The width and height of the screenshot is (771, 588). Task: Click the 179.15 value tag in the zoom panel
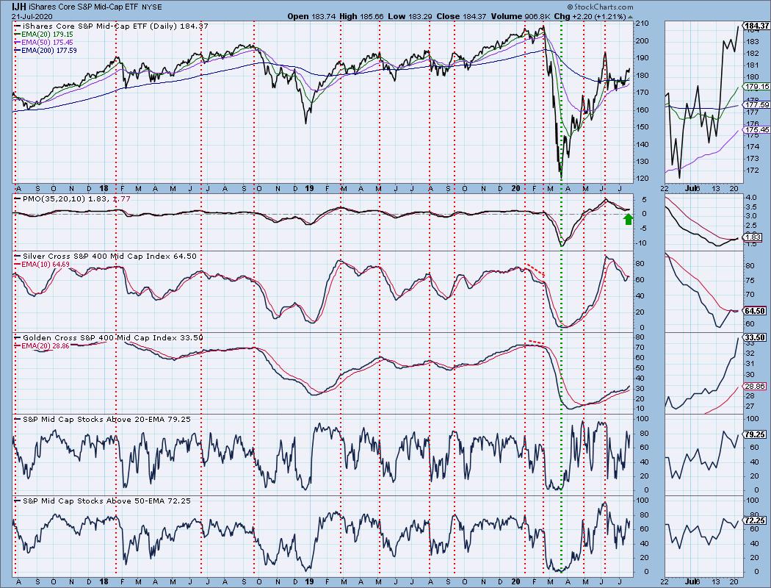point(757,87)
